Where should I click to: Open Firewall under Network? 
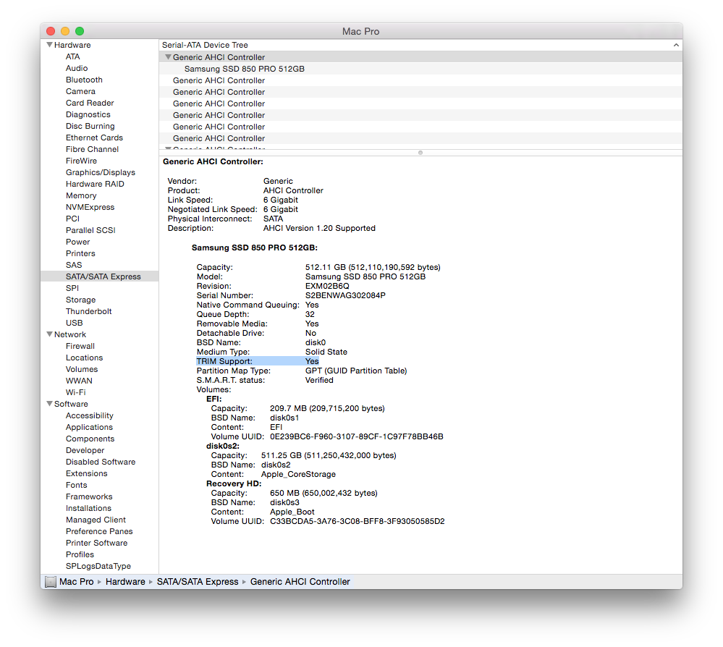pos(80,346)
